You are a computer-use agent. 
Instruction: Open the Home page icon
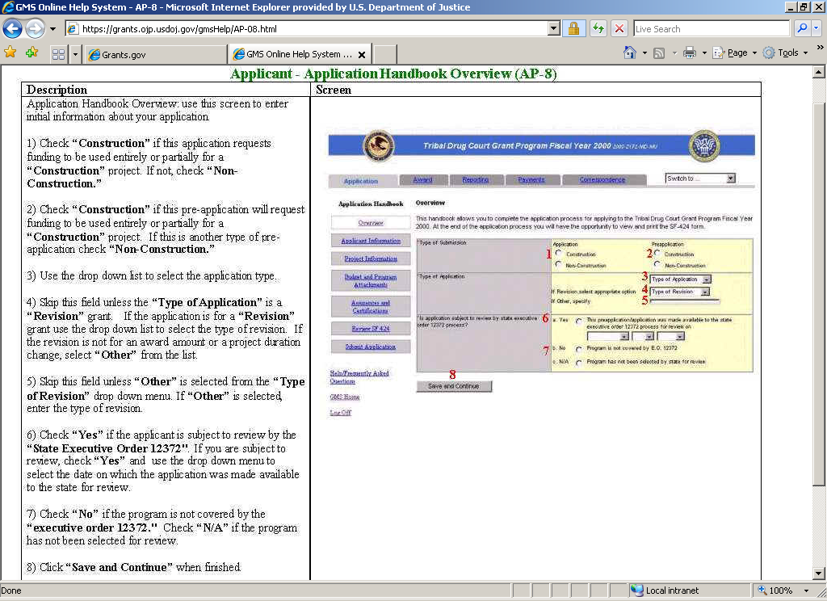tap(630, 53)
